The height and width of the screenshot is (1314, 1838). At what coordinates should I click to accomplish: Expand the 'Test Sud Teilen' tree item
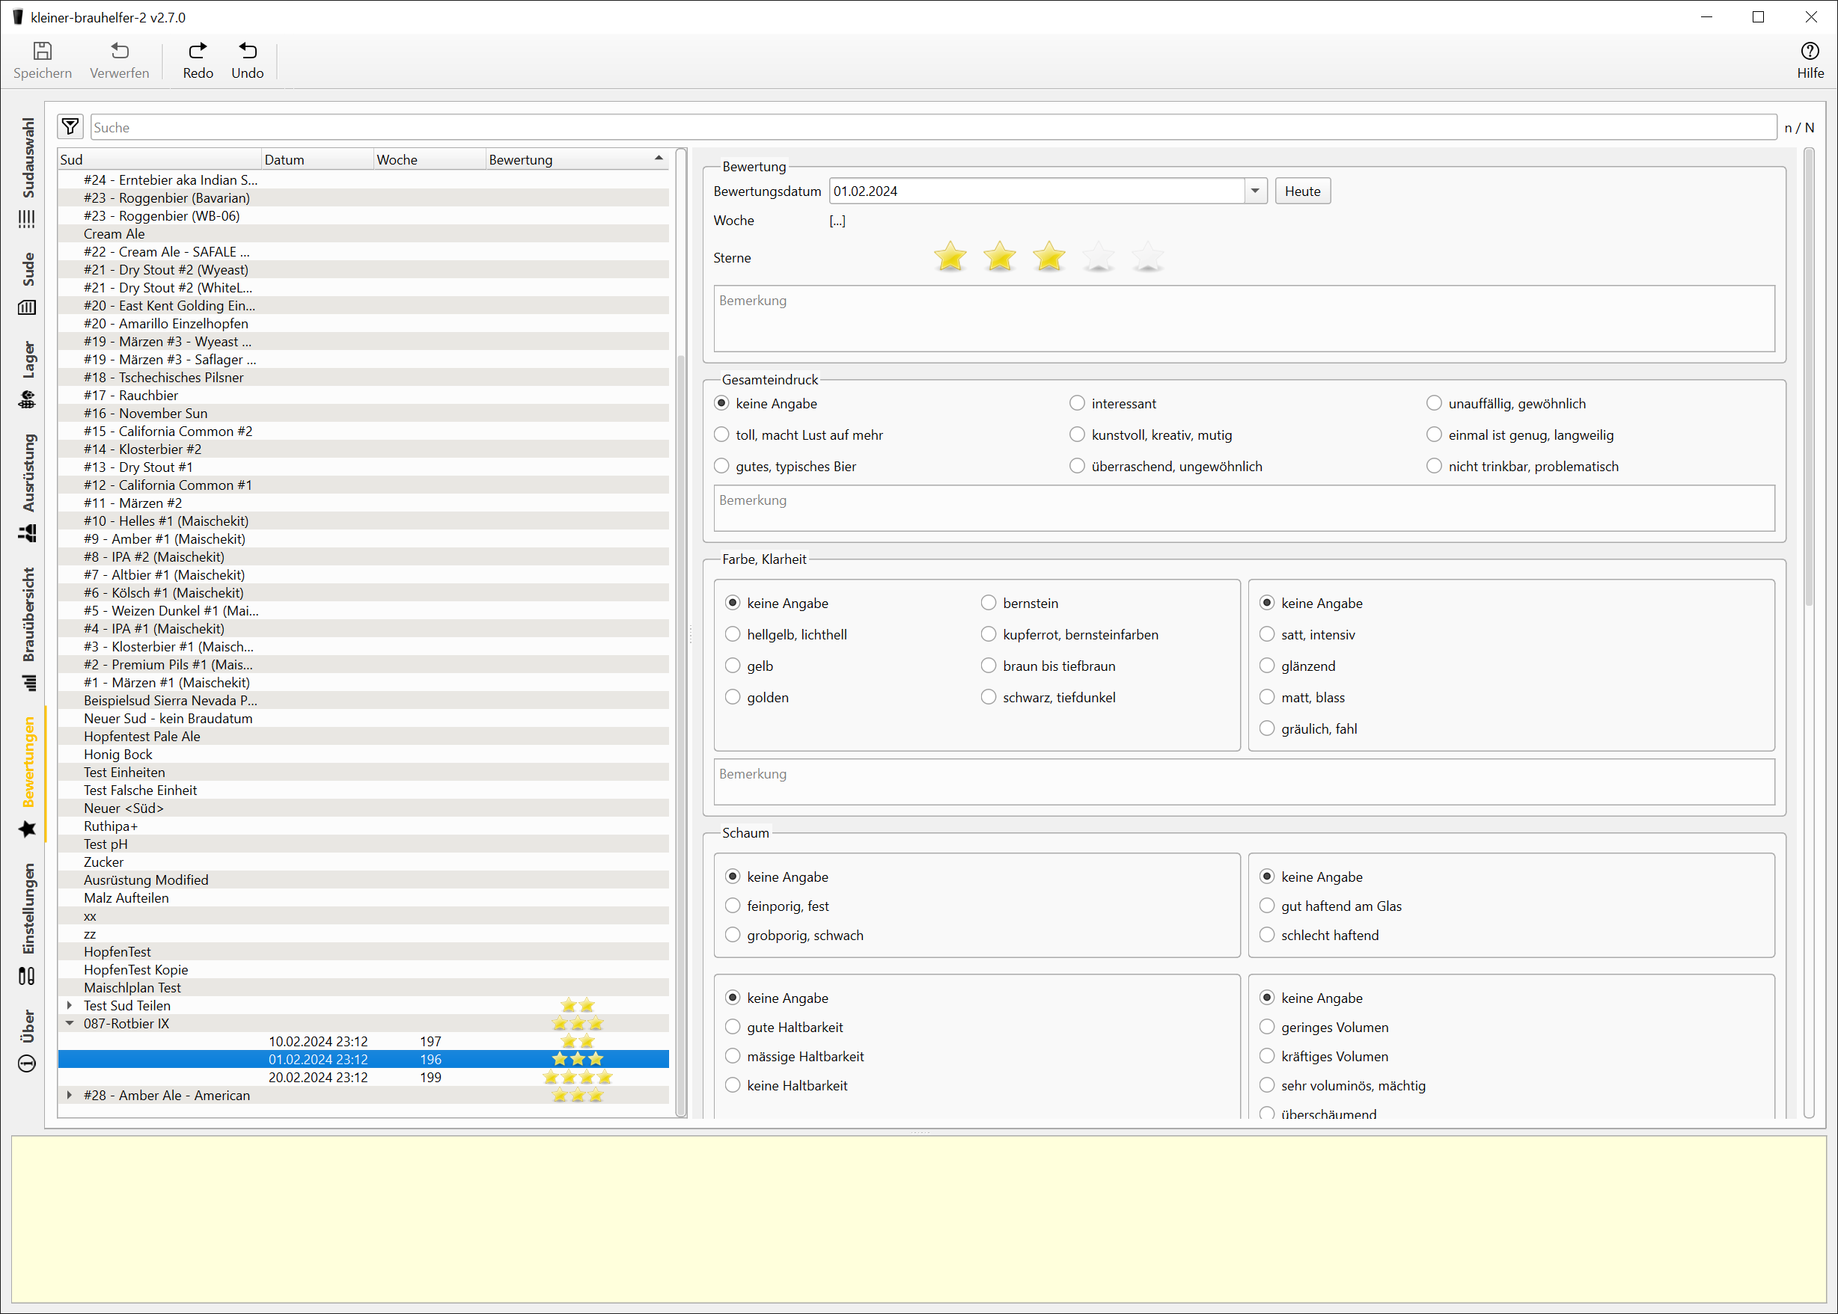pos(70,1006)
